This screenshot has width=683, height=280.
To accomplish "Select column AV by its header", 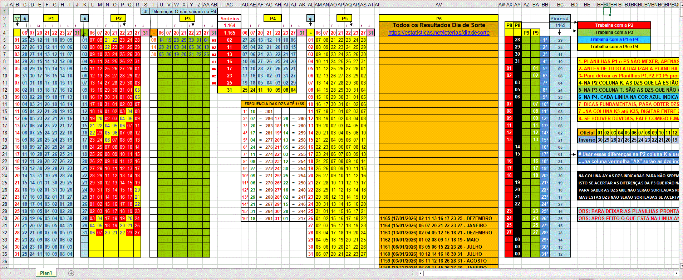I will click(x=439, y=5).
